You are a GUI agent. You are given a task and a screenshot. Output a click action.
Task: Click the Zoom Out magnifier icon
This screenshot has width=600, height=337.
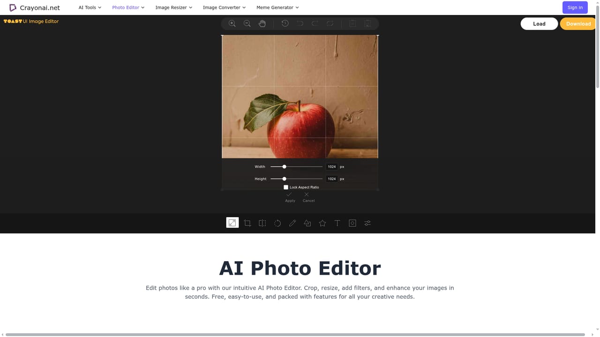coord(247,23)
